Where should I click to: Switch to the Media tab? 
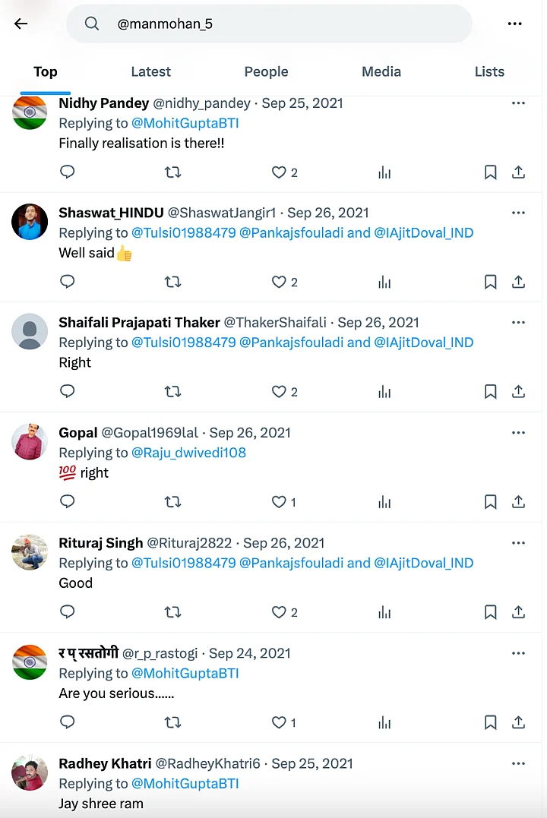[x=381, y=71]
